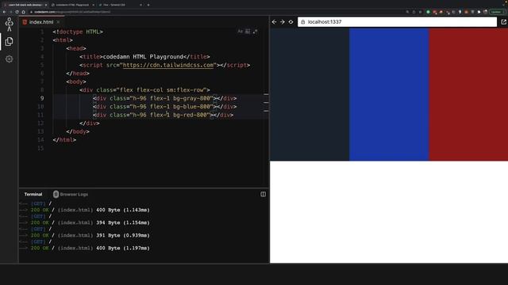Open the tailwindcss CDN link in code

[168, 65]
